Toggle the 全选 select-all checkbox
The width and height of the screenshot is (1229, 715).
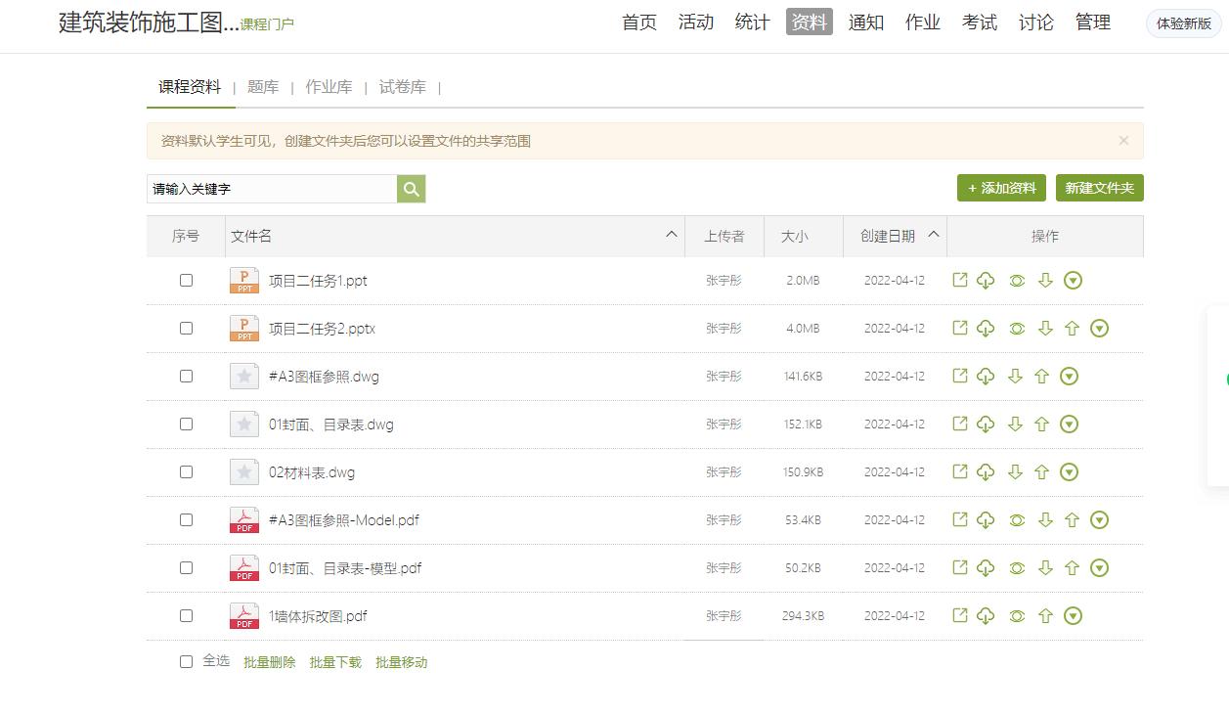click(186, 662)
